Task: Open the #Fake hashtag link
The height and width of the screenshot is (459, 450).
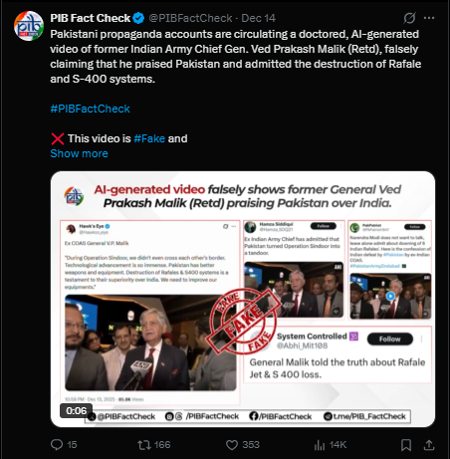Action: [149, 138]
